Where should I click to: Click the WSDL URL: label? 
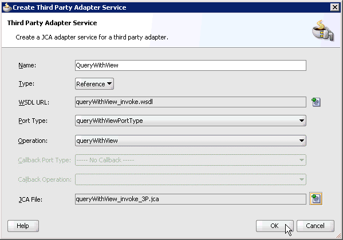pyautogui.click(x=34, y=102)
